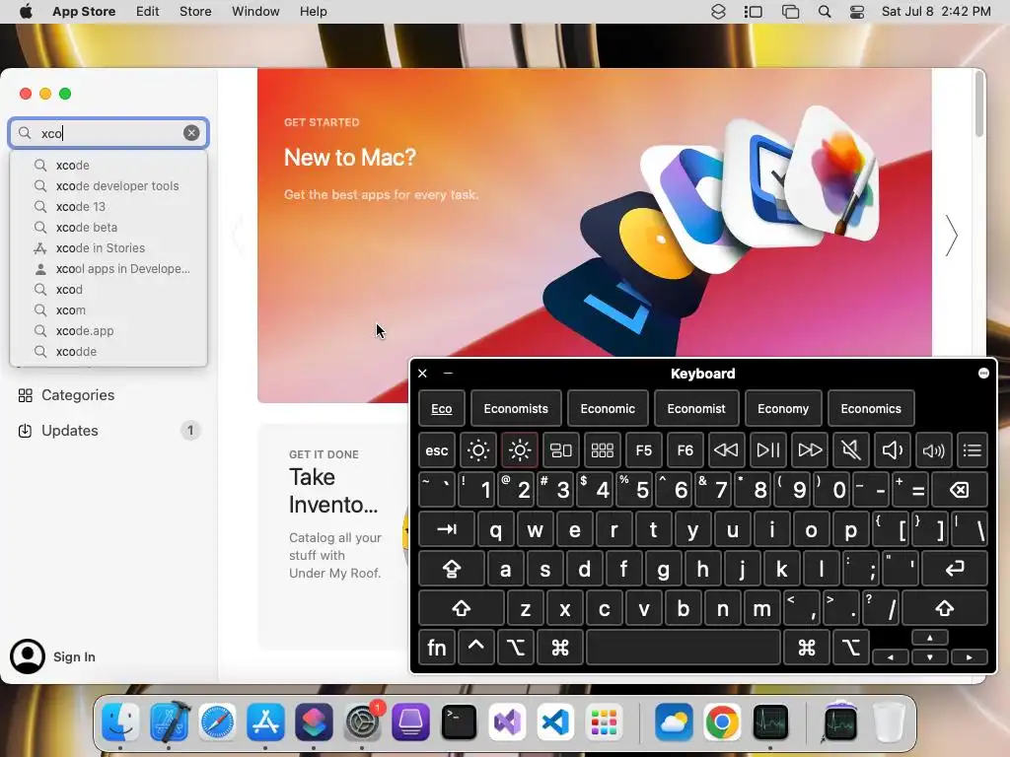Open Visual Studio Code from the Dock
1010x757 pixels.
(555, 722)
